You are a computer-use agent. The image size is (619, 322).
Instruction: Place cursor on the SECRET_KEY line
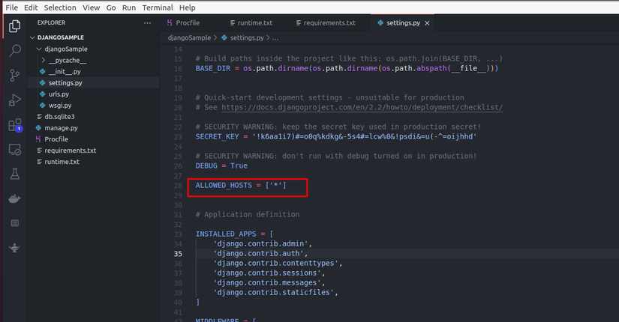336,136
